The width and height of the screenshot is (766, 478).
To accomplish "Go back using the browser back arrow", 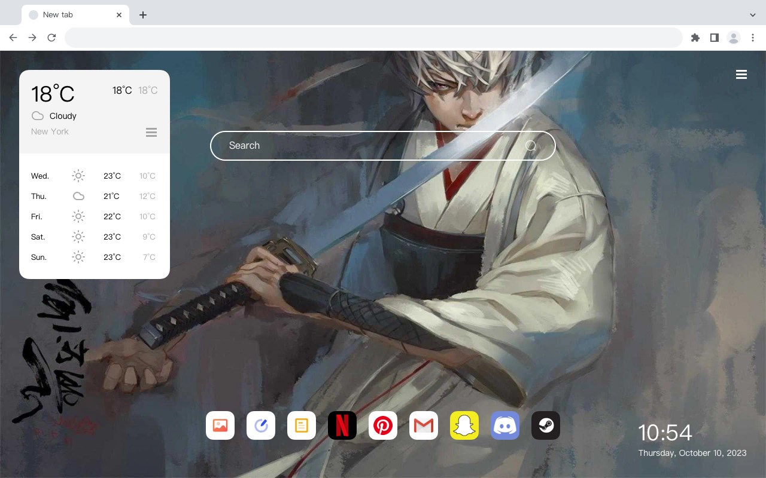I will (13, 38).
